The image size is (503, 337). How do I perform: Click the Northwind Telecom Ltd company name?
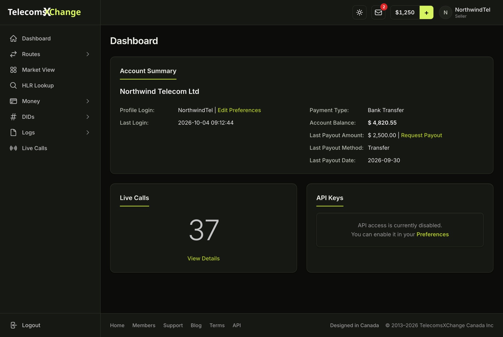[x=159, y=92]
